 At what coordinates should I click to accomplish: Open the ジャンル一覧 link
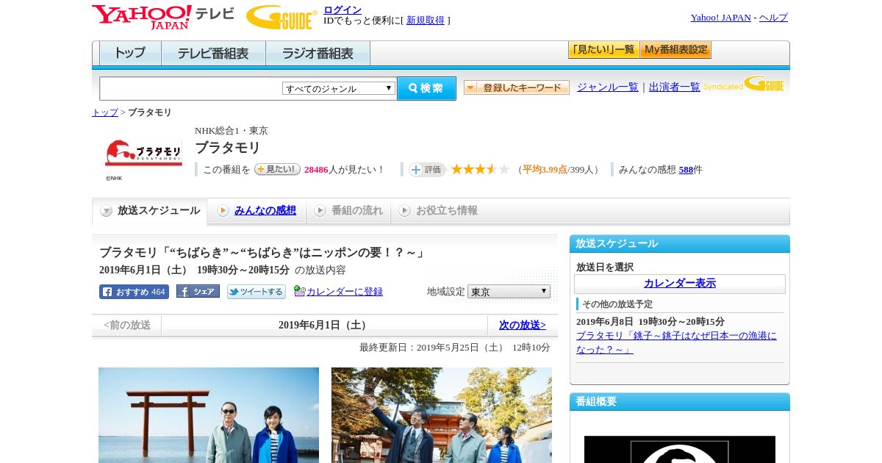pos(608,87)
